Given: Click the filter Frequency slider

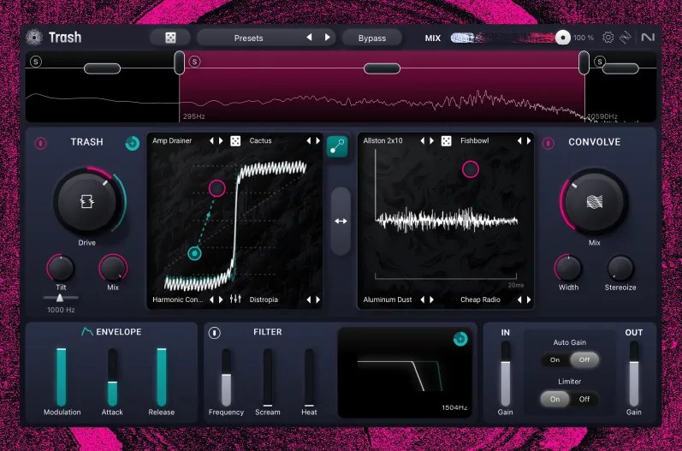Looking at the screenshot, I should 226,377.
